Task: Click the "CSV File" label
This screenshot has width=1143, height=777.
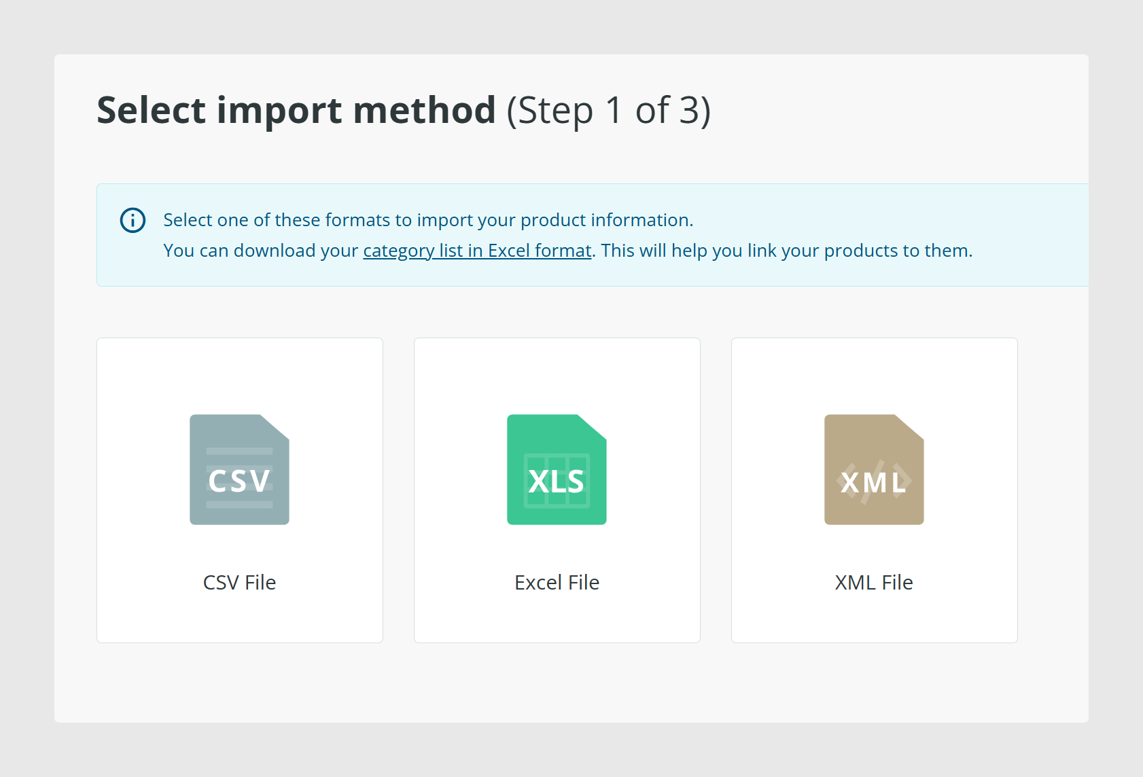Action: pos(239,582)
